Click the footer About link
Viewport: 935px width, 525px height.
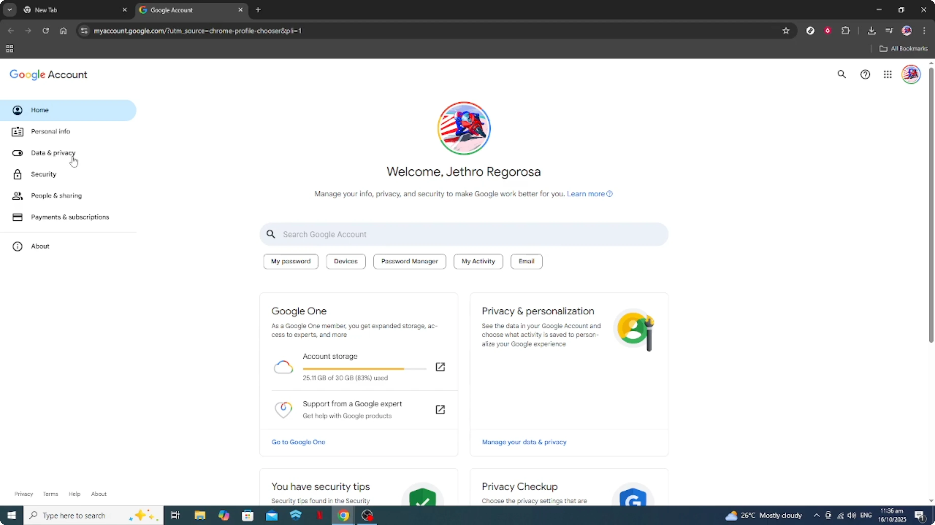click(x=99, y=494)
